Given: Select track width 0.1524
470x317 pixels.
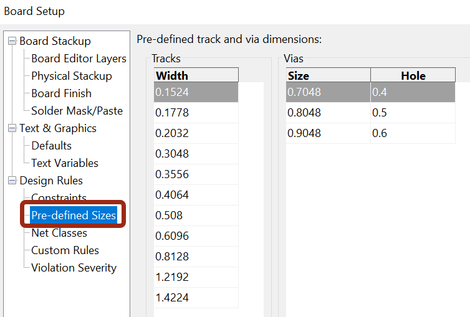Looking at the screenshot, I should [196, 92].
